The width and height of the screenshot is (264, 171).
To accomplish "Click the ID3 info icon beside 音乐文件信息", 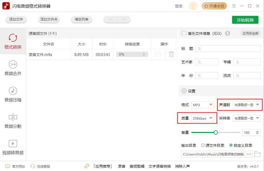I will [228, 33].
